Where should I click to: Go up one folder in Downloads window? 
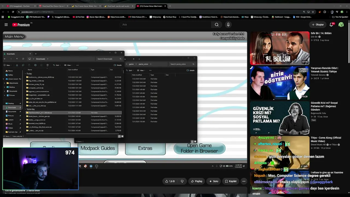tap(17, 59)
